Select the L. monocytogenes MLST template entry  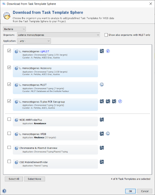coord(55,88)
